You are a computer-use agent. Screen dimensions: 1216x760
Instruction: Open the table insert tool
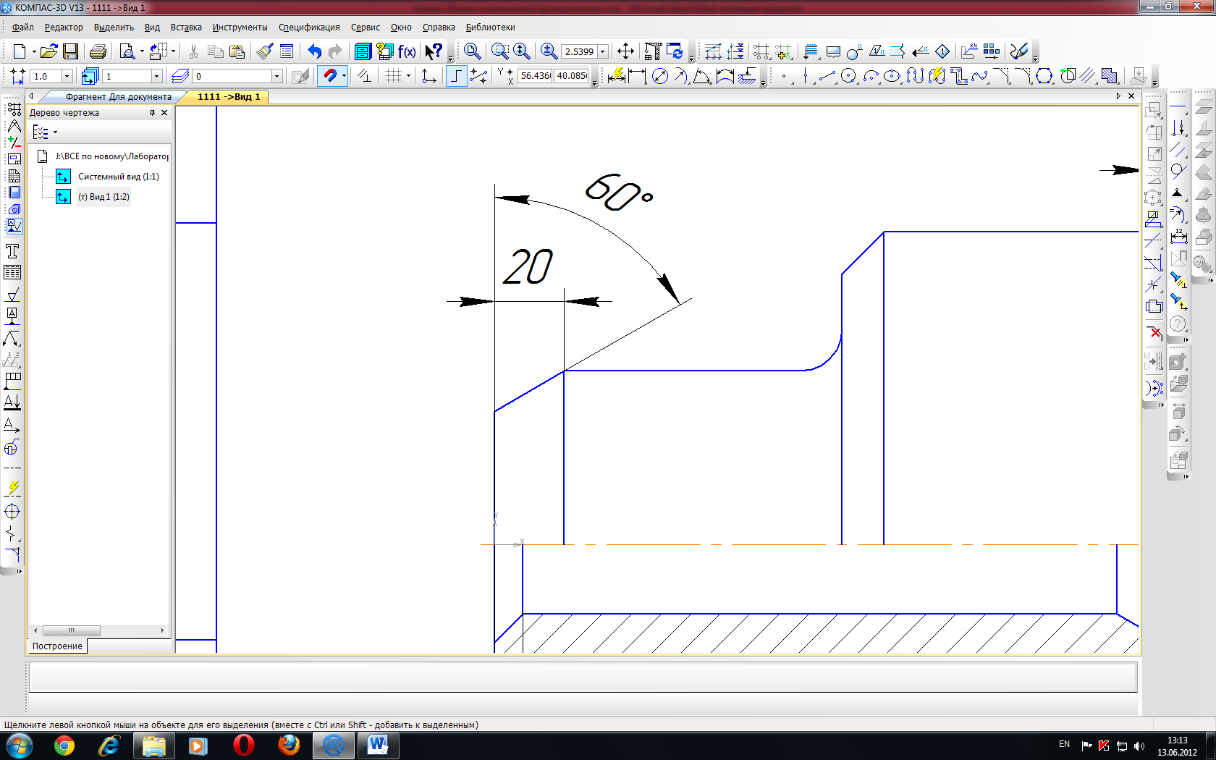(x=12, y=272)
